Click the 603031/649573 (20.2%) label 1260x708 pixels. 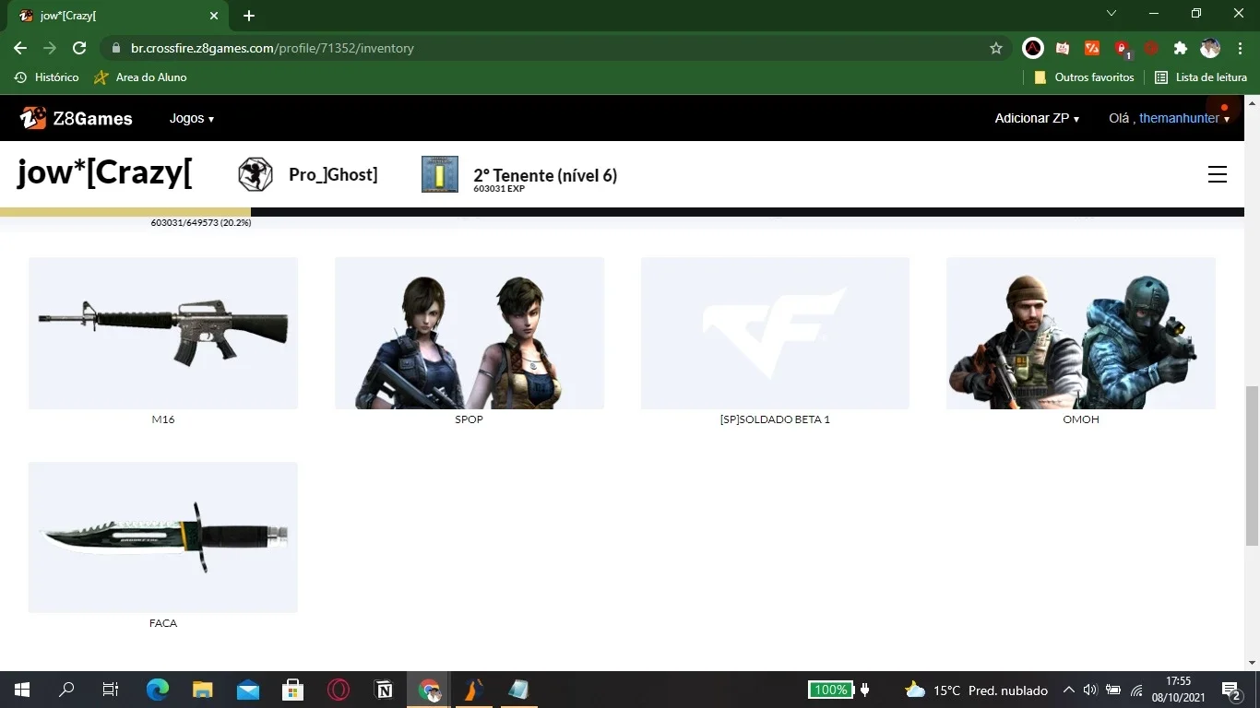[x=201, y=223]
